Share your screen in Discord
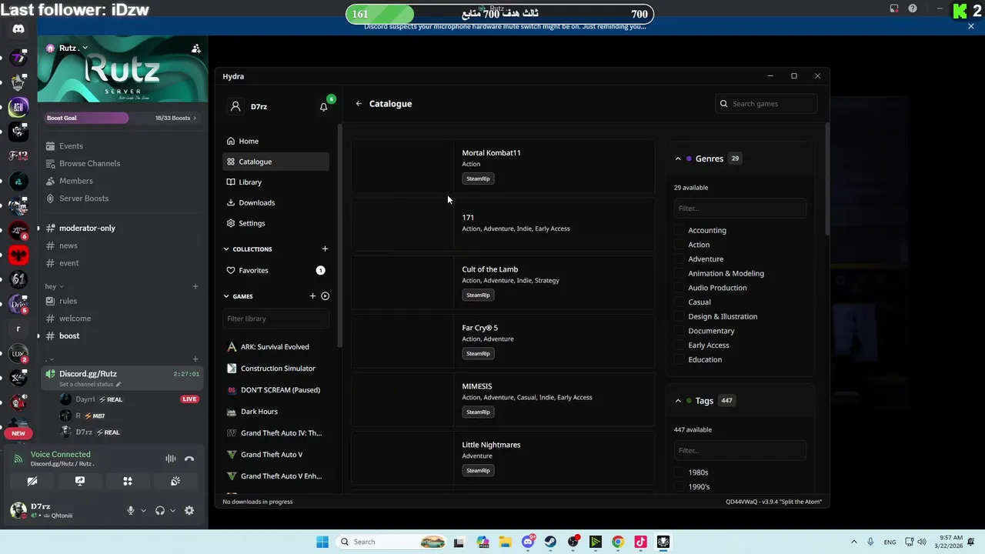The width and height of the screenshot is (985, 554). pyautogui.click(x=80, y=482)
